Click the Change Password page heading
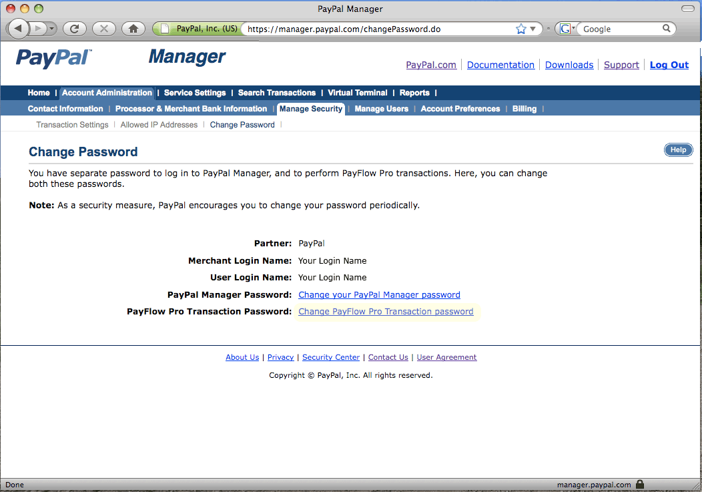 (x=83, y=152)
